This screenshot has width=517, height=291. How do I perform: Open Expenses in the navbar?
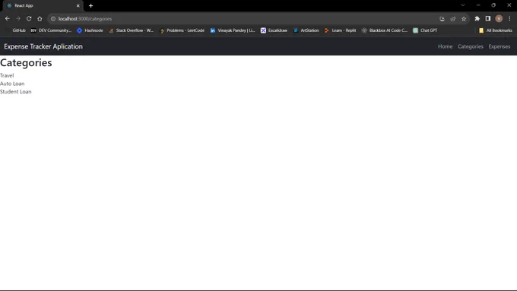tap(500, 46)
